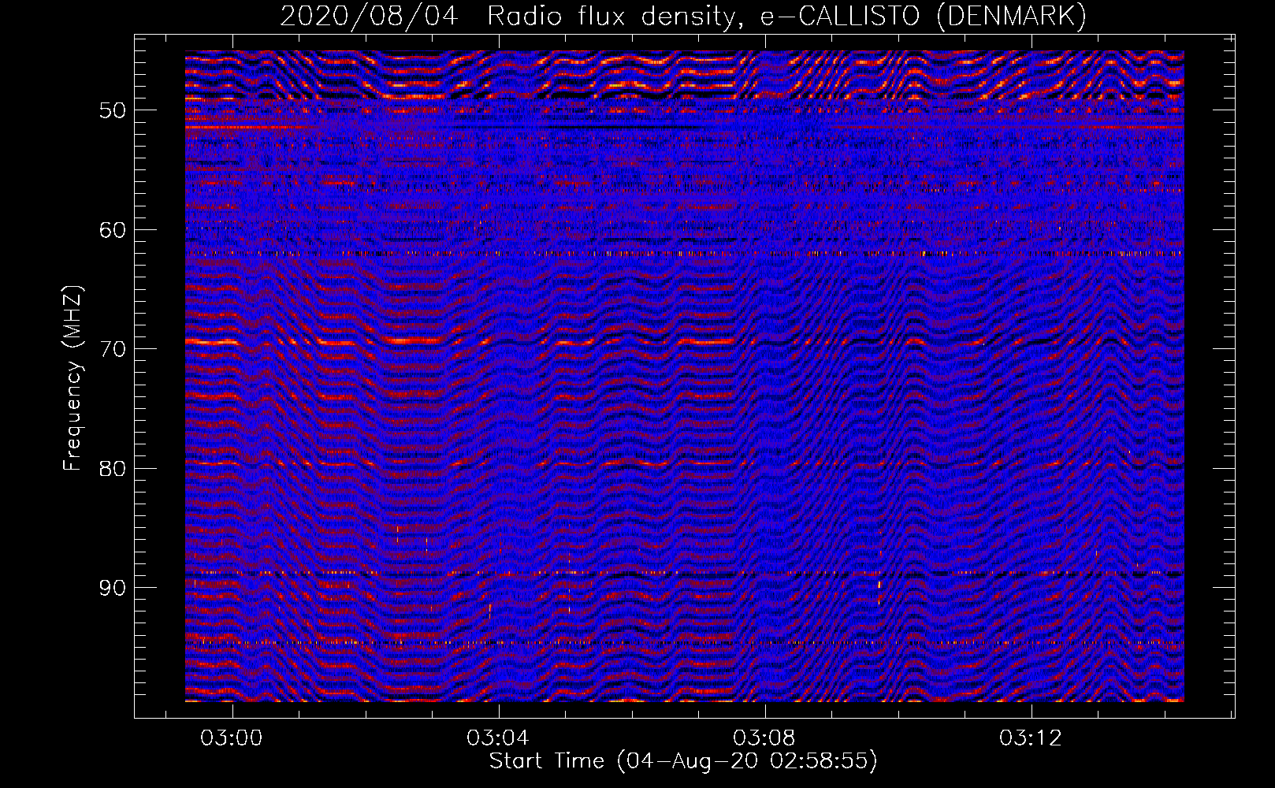Click the 03:08 time tick label
This screenshot has height=788, width=1275.
coord(764,738)
